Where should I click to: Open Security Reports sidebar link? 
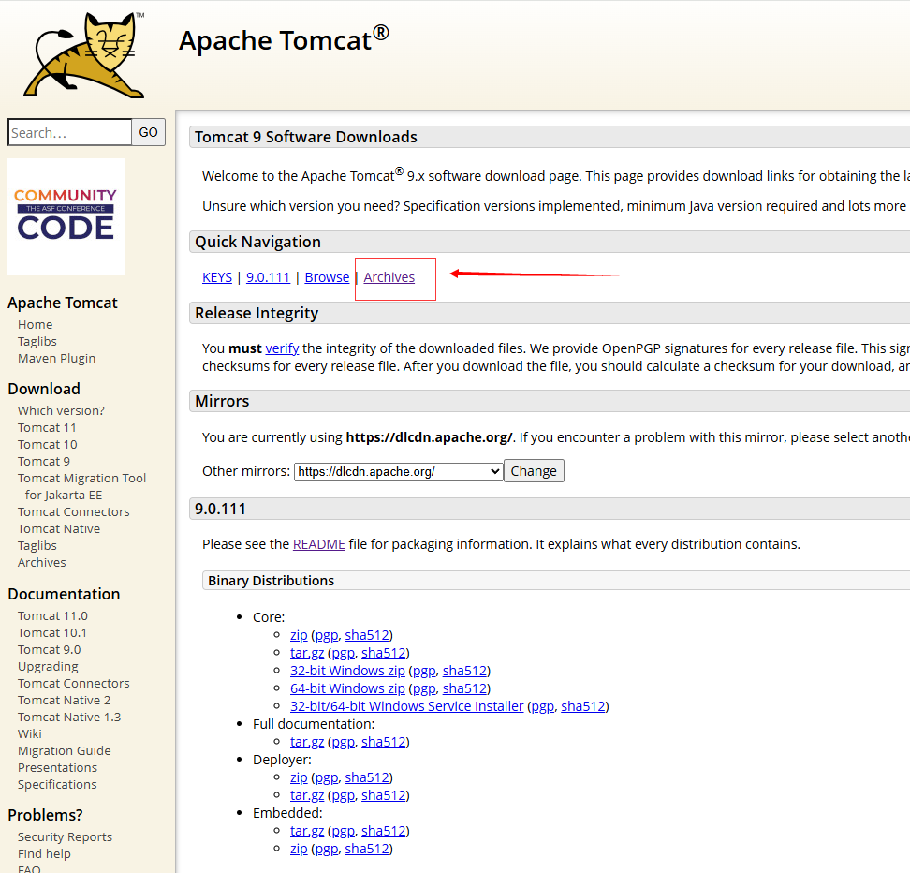pyautogui.click(x=65, y=836)
